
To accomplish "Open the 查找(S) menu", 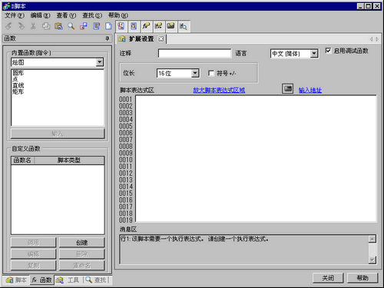I will click(92, 15).
